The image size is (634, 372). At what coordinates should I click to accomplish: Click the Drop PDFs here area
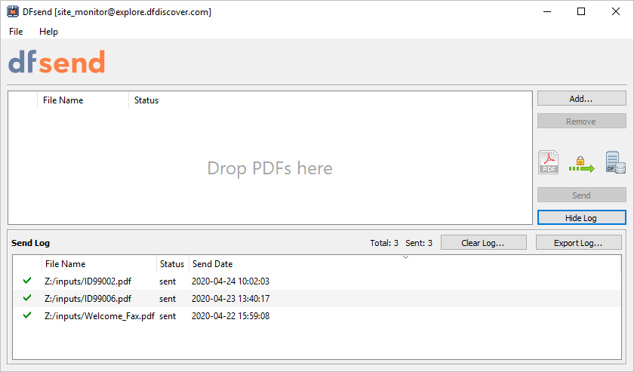coord(269,168)
